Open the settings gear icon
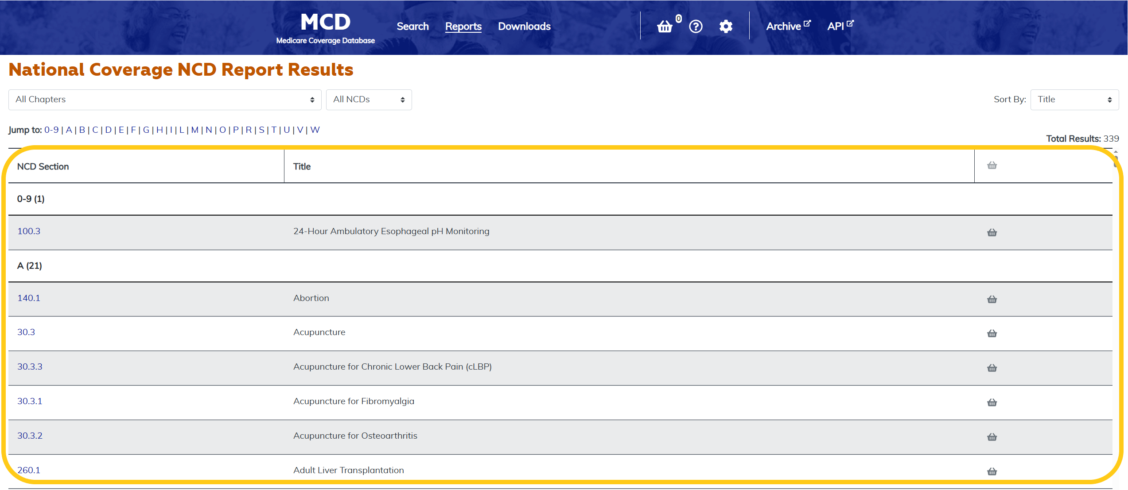1128x490 pixels. click(x=726, y=27)
